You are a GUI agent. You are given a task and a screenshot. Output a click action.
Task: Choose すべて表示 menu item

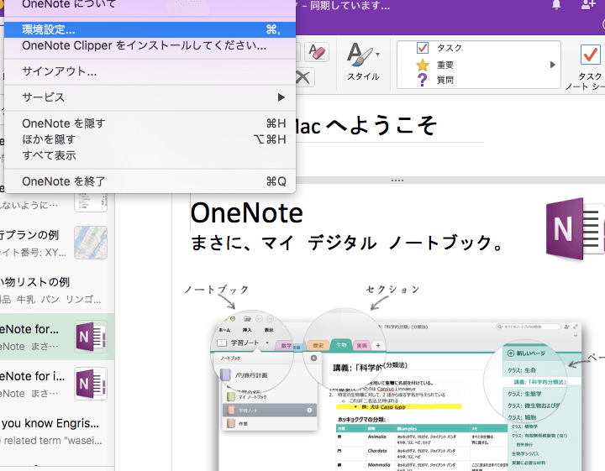click(x=150, y=155)
